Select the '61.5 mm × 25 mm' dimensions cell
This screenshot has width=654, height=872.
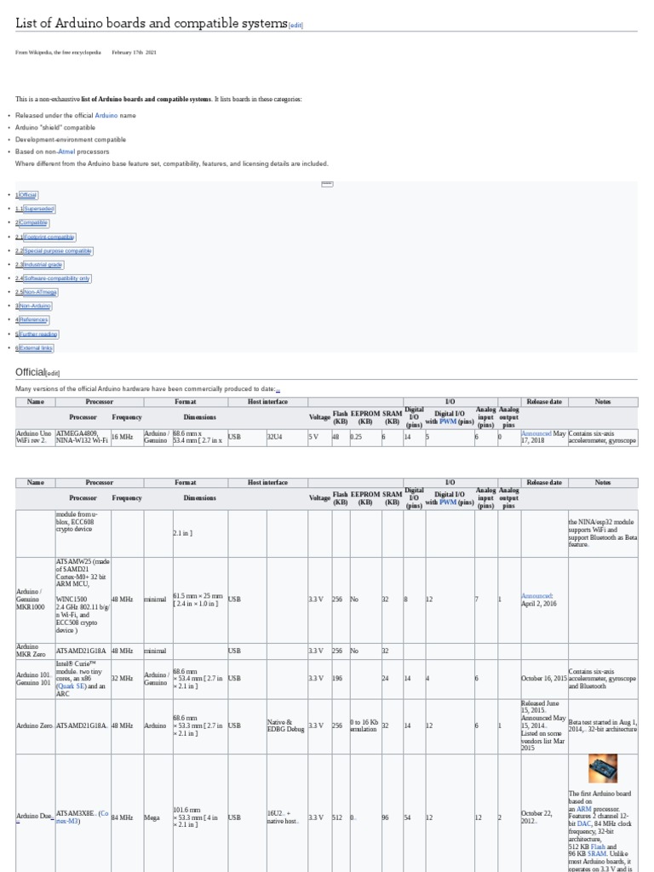pyautogui.click(x=199, y=599)
